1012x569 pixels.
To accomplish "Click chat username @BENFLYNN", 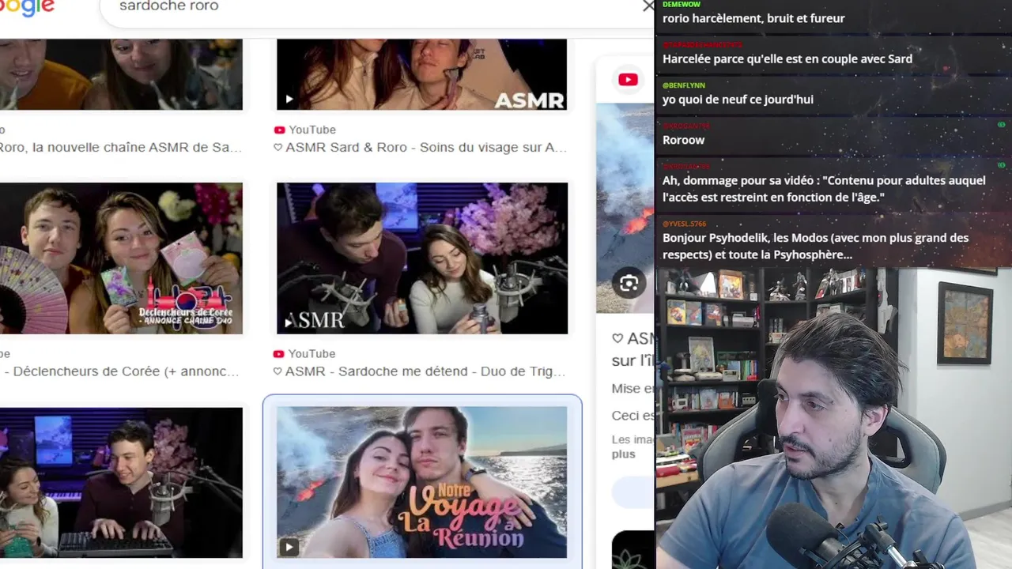I will click(x=684, y=85).
